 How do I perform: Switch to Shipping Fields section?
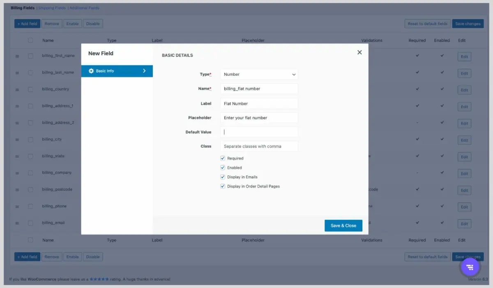(52, 8)
